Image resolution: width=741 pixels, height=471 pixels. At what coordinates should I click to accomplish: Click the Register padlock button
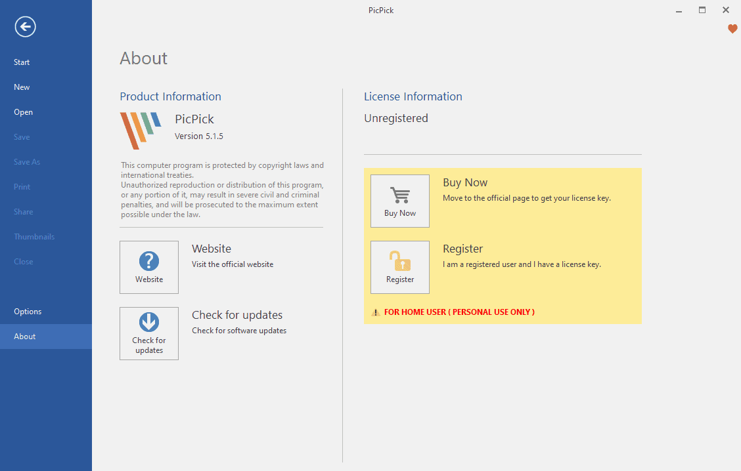coord(400,267)
